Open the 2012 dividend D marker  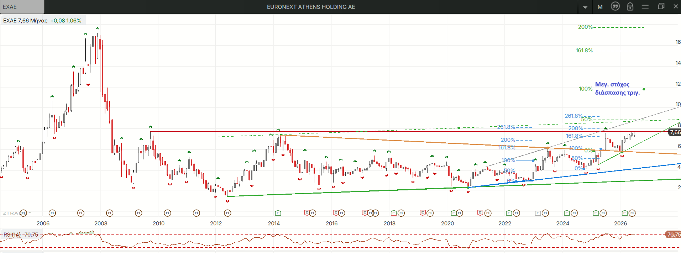(x=227, y=213)
